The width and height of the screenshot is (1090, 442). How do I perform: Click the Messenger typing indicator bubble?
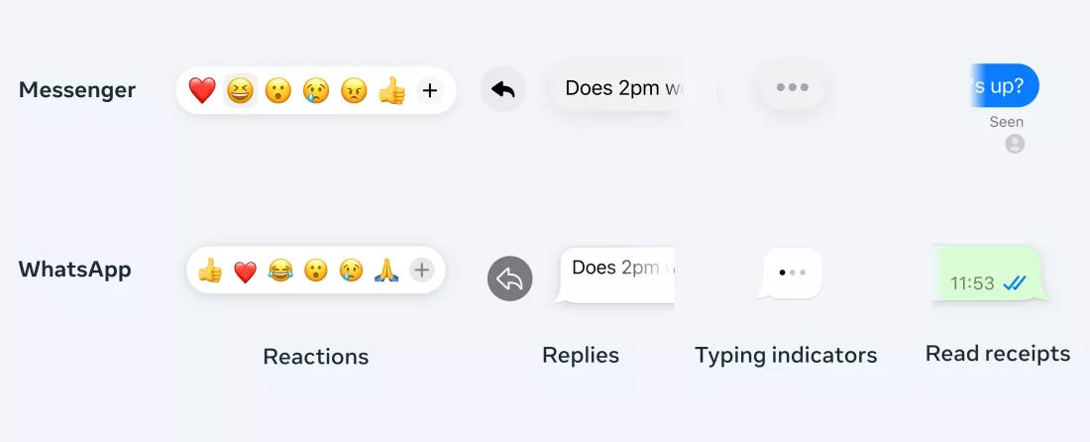coord(792,87)
